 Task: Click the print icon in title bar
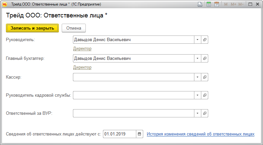click(200, 4)
